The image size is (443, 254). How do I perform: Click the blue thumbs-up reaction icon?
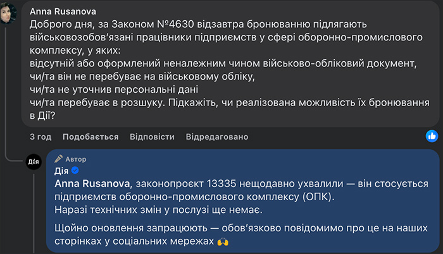tap(432, 136)
